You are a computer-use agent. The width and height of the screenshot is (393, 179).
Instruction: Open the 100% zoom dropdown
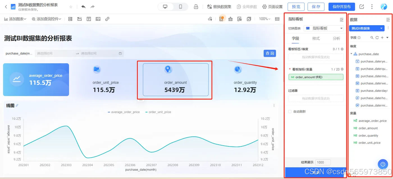pos(265,19)
